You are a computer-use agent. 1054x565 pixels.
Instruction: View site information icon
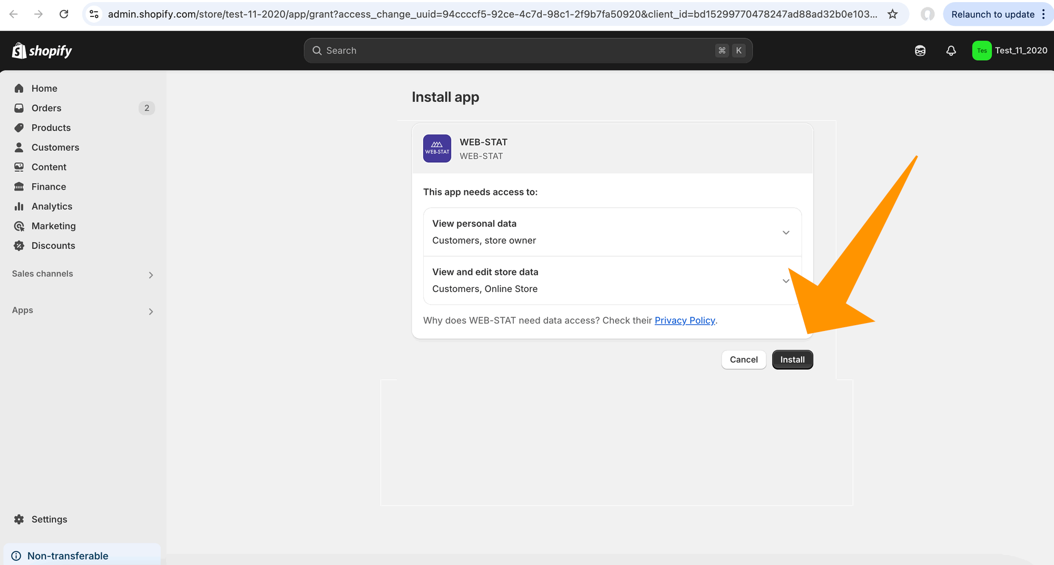coord(94,14)
